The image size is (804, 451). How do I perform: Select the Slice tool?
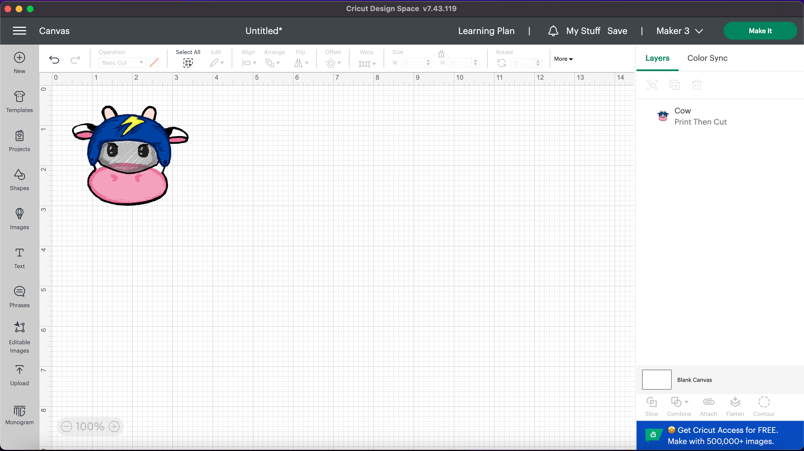pos(652,406)
